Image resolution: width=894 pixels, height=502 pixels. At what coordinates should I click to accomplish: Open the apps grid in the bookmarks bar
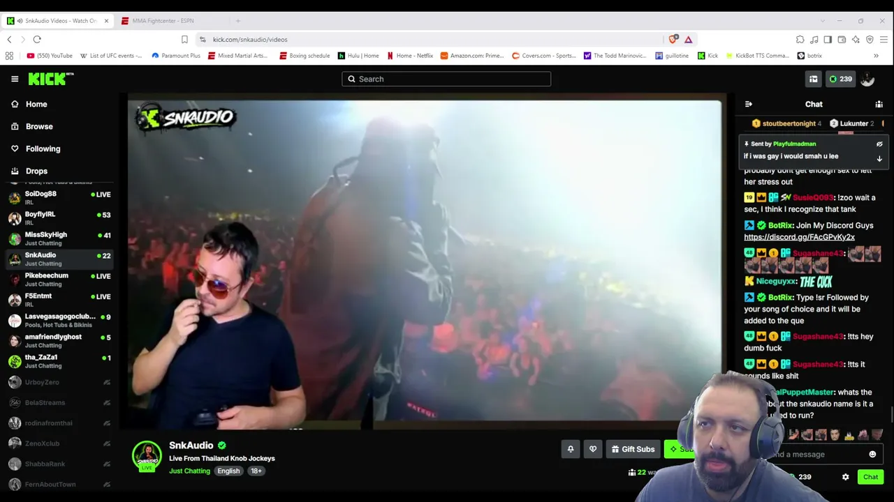point(9,56)
